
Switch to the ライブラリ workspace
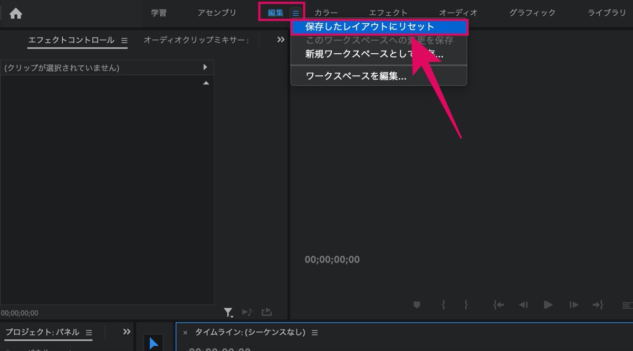[x=607, y=13]
